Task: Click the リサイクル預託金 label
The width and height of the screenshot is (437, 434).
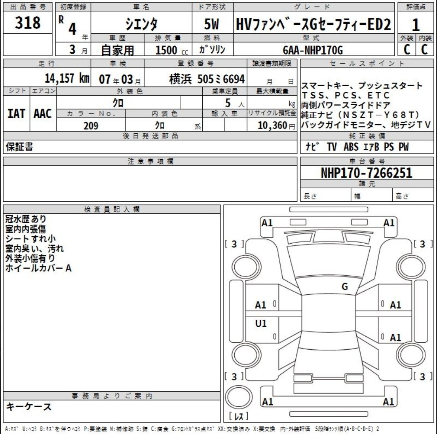Action: [x=272, y=114]
